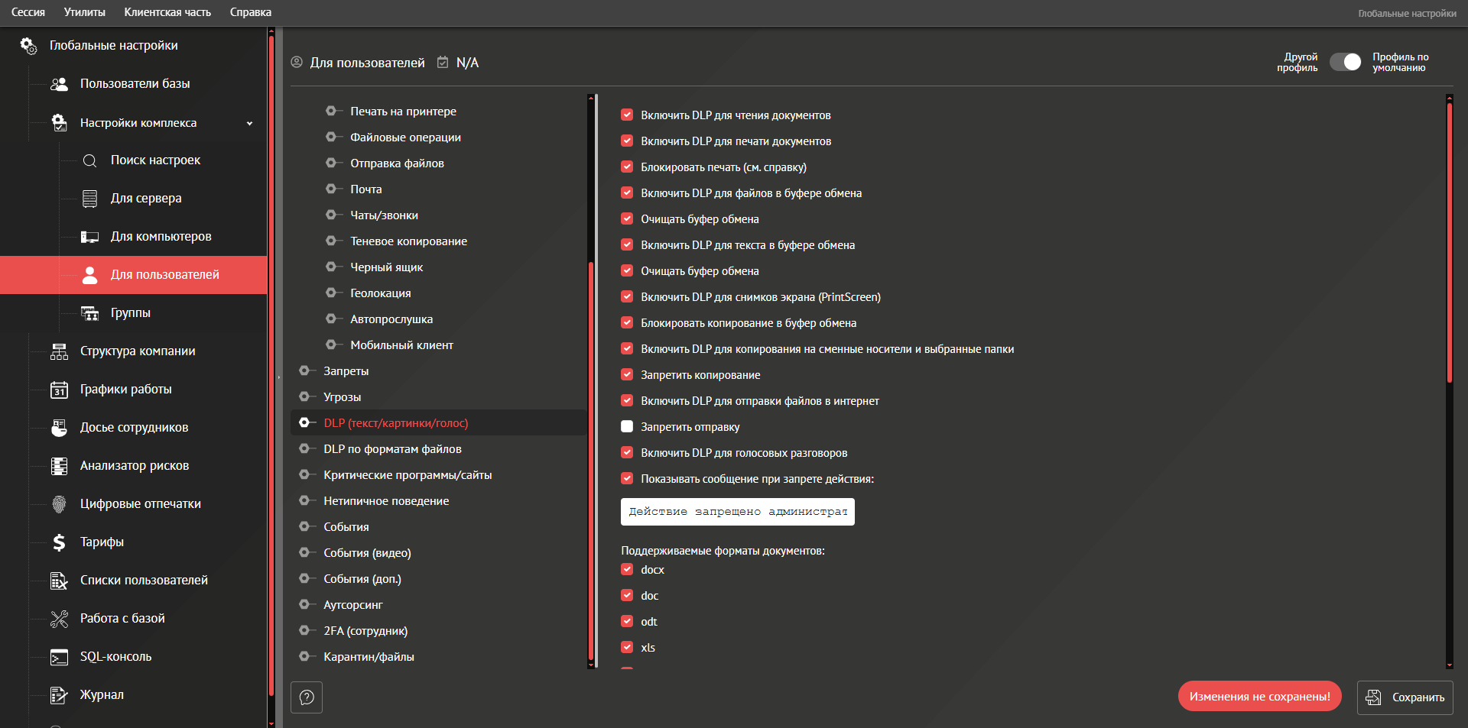The width and height of the screenshot is (1468, 728).
Task: Open the Справка menu
Action: coord(250,12)
